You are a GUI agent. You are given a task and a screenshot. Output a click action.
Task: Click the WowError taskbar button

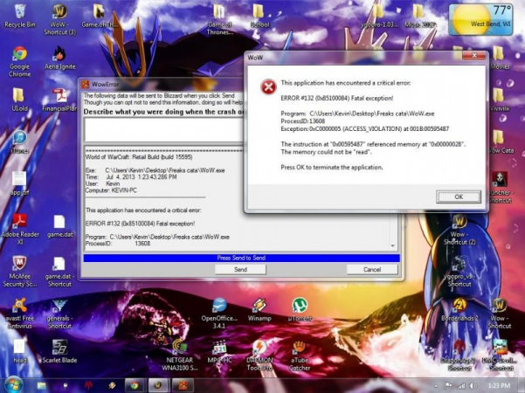click(183, 386)
